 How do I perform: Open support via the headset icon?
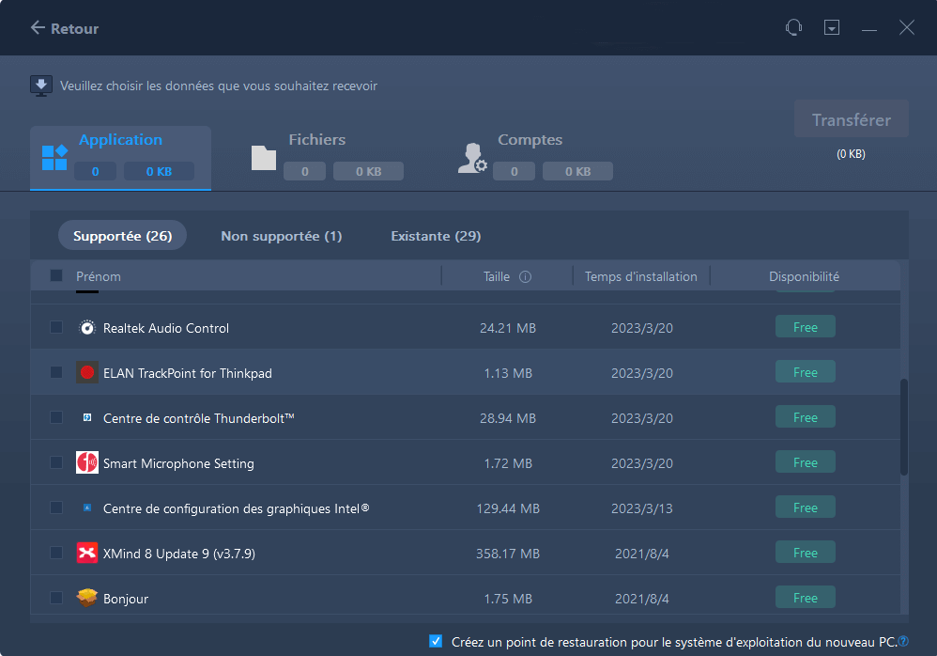coord(793,27)
